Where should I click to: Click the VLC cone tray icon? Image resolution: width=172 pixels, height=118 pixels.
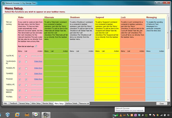(x=121, y=115)
